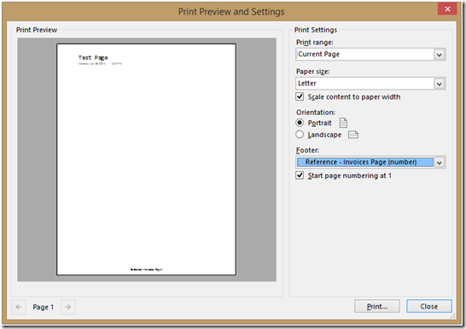Go to next page with right arrow
466x329 pixels.
68,307
